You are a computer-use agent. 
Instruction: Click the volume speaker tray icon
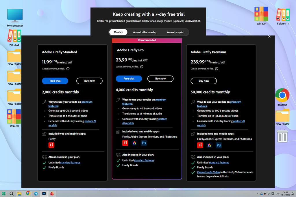click(269, 194)
